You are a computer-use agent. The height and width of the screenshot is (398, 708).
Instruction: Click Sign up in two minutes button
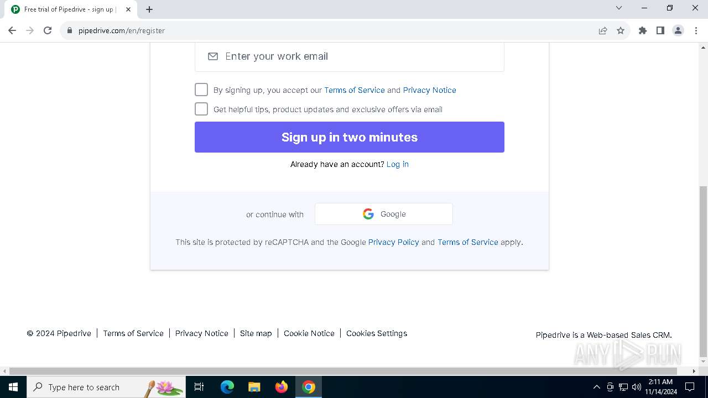tap(350, 137)
